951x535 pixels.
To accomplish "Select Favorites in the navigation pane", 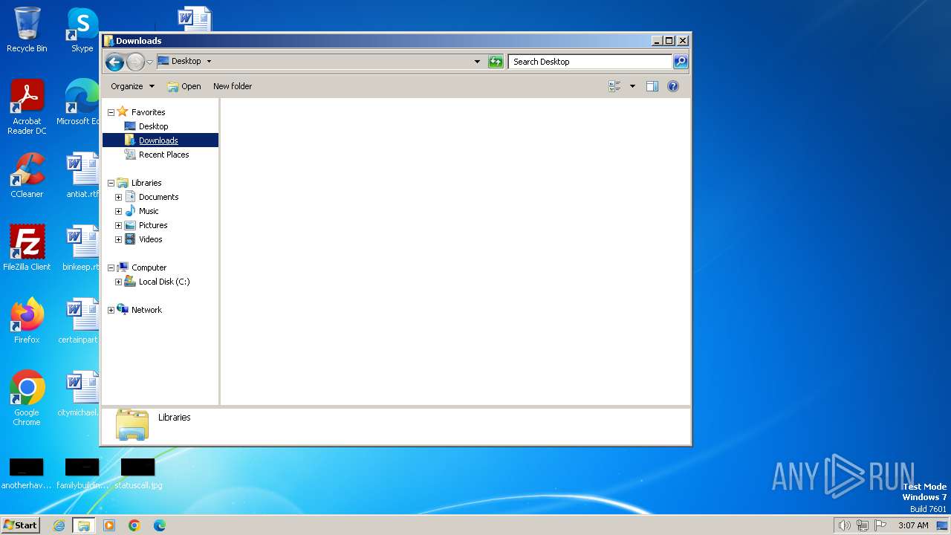I will [148, 112].
